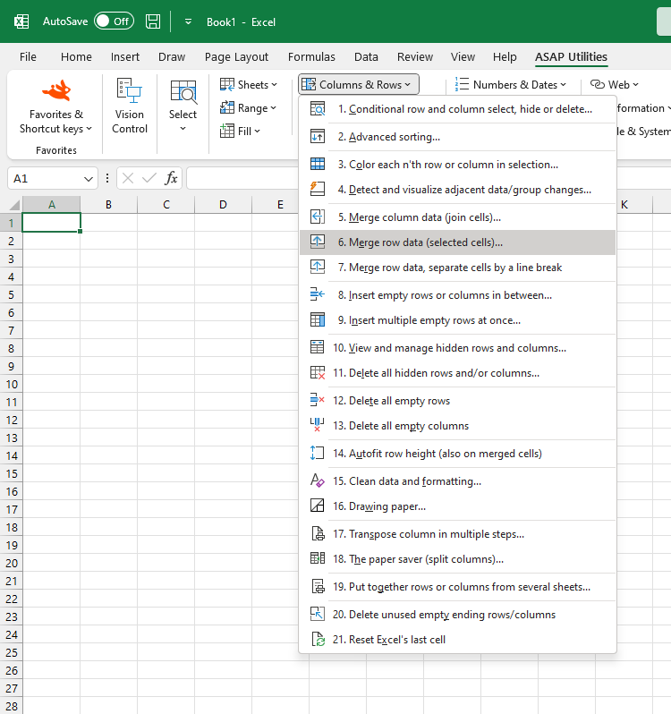Click the Drawing paper icon

318,506
